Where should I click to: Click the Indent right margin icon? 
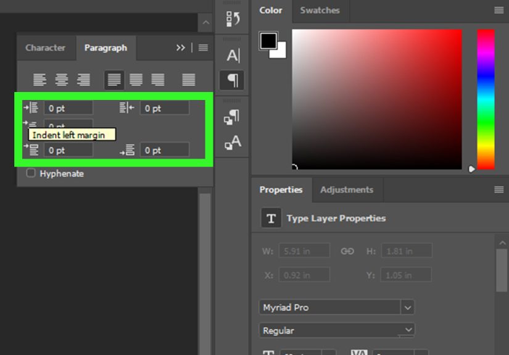[126, 107]
